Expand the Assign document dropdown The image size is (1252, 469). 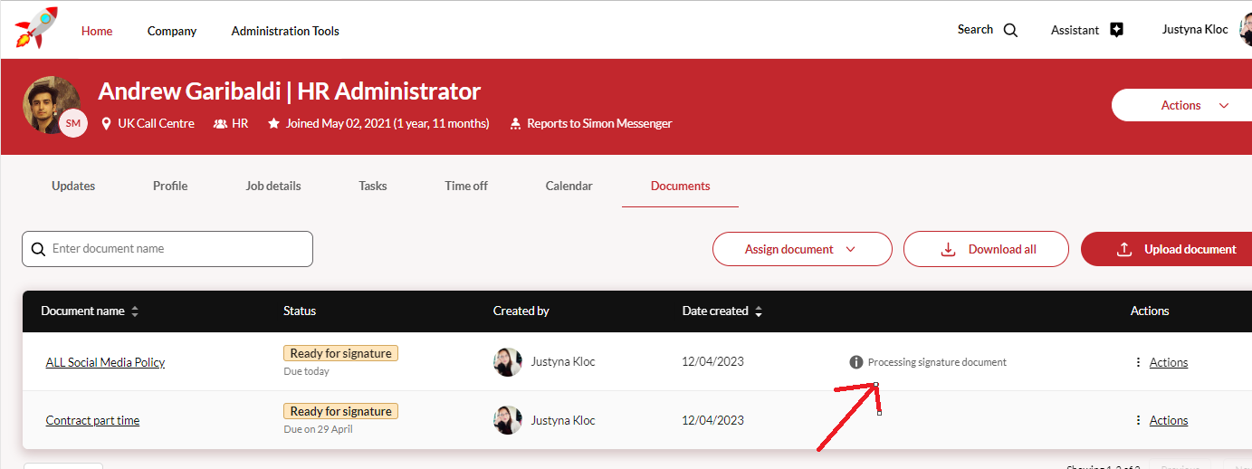[x=801, y=249]
